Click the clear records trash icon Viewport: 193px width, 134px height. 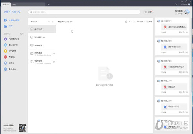[x=126, y=21]
